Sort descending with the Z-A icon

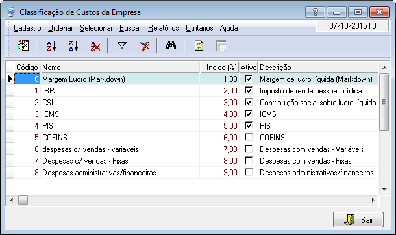[x=73, y=45]
